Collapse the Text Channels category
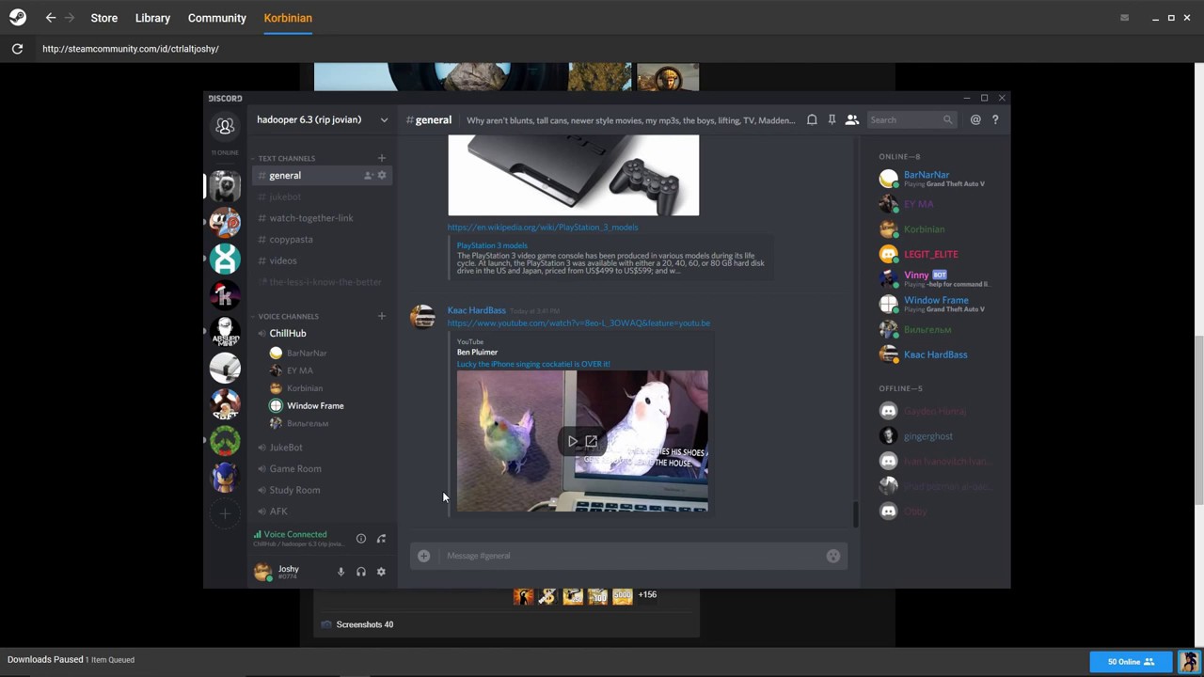Screen dimensions: 1204x677 coord(287,158)
